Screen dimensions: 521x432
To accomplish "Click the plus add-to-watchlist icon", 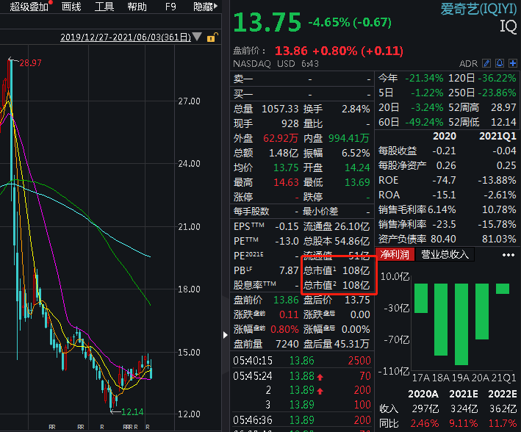I will [x=513, y=63].
